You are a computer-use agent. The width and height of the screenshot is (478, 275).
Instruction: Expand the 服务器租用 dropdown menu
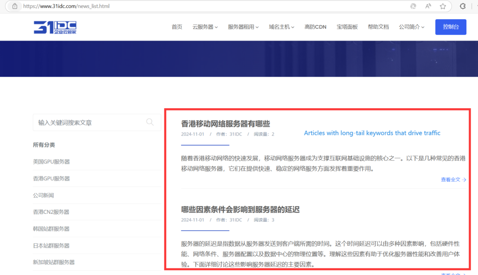pos(243,27)
